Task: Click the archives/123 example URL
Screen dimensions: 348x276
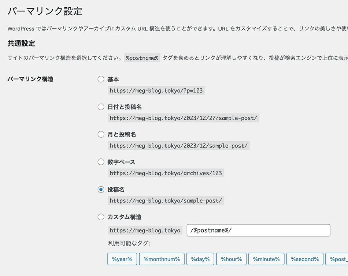Action: point(166,173)
